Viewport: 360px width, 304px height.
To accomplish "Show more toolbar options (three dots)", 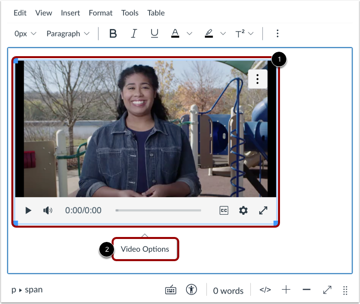I will click(x=278, y=34).
